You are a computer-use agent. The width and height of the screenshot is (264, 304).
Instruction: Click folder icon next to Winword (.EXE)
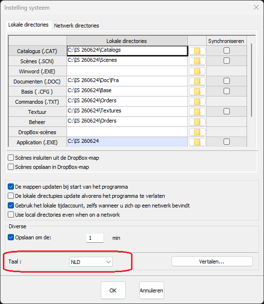197,71
